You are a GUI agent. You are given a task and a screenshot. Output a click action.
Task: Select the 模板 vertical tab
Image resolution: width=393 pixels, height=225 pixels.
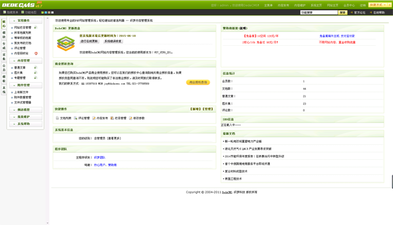point(4,79)
